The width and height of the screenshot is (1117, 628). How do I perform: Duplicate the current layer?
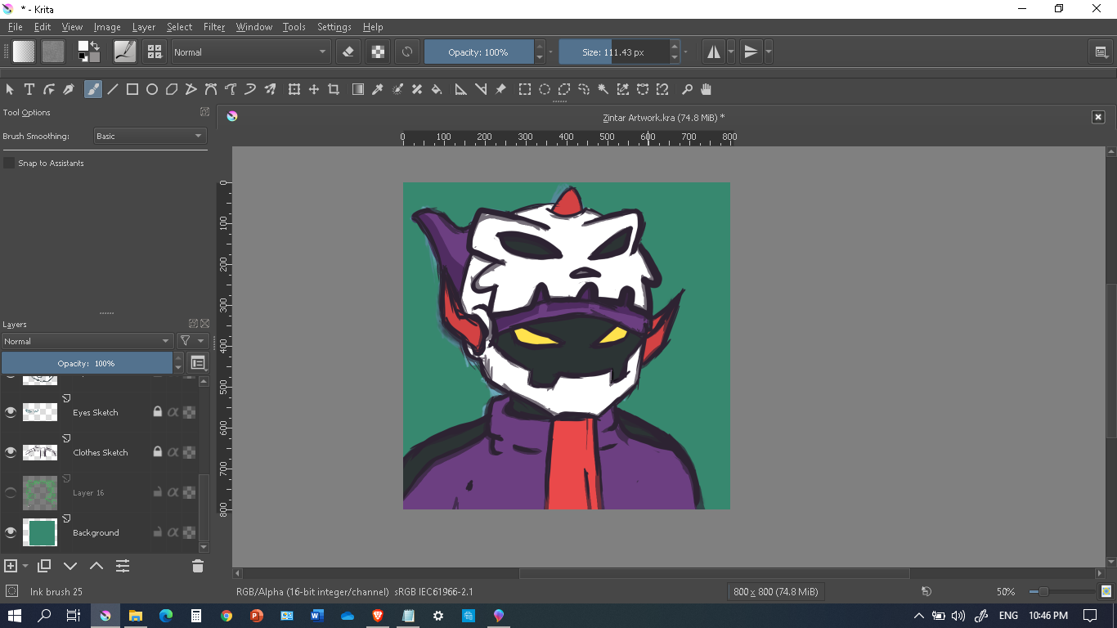click(x=44, y=566)
